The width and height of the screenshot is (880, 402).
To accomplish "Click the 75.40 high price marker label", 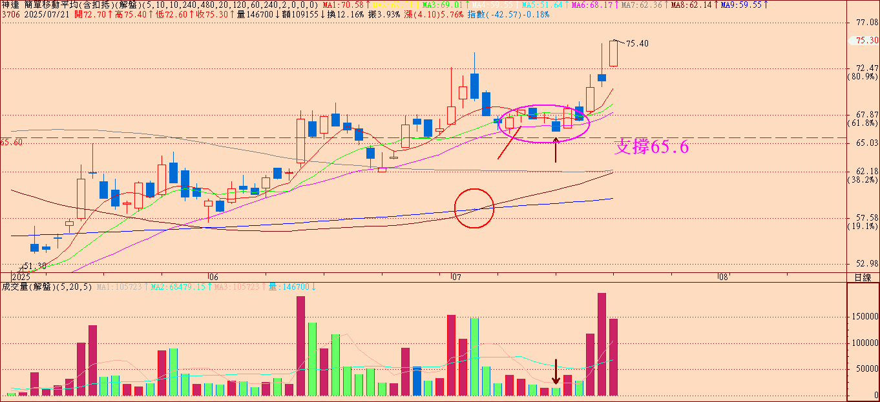I will pyautogui.click(x=637, y=43).
